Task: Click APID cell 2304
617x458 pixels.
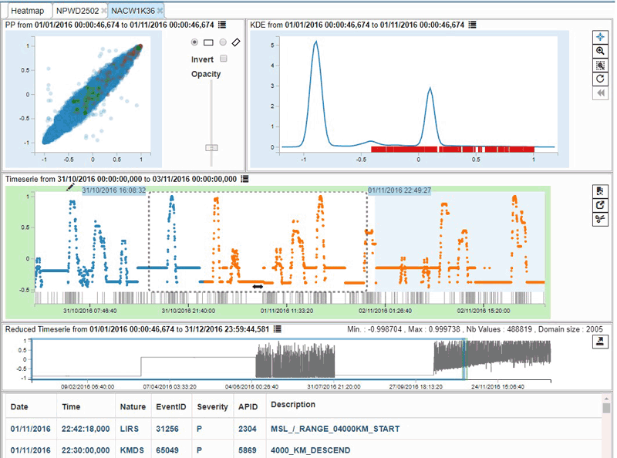Action: 247,429
